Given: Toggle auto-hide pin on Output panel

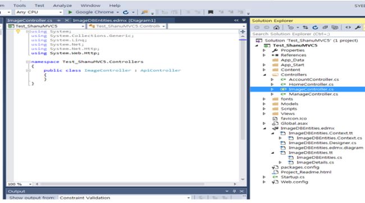Looking at the screenshot, I should (x=234, y=191).
